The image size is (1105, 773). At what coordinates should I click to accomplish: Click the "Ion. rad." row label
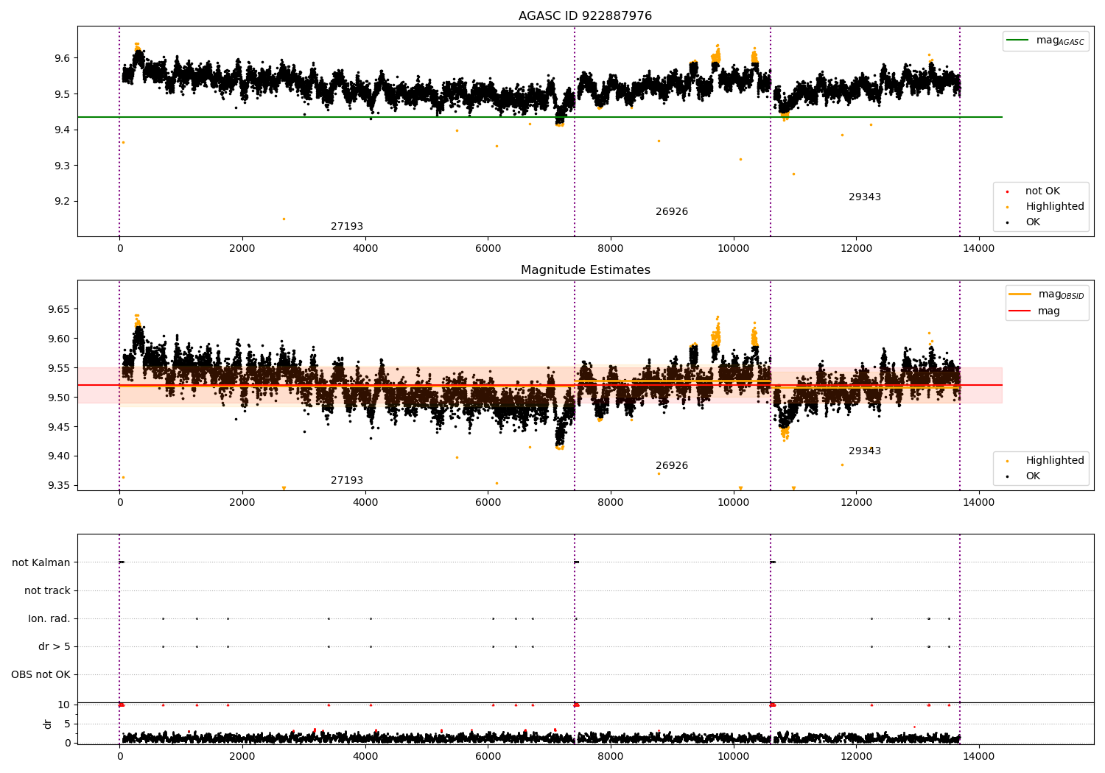49,618
